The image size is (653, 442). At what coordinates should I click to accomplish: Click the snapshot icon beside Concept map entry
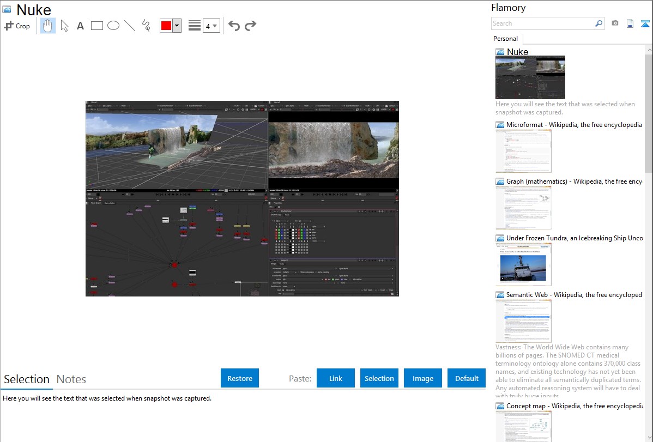pyautogui.click(x=500, y=405)
